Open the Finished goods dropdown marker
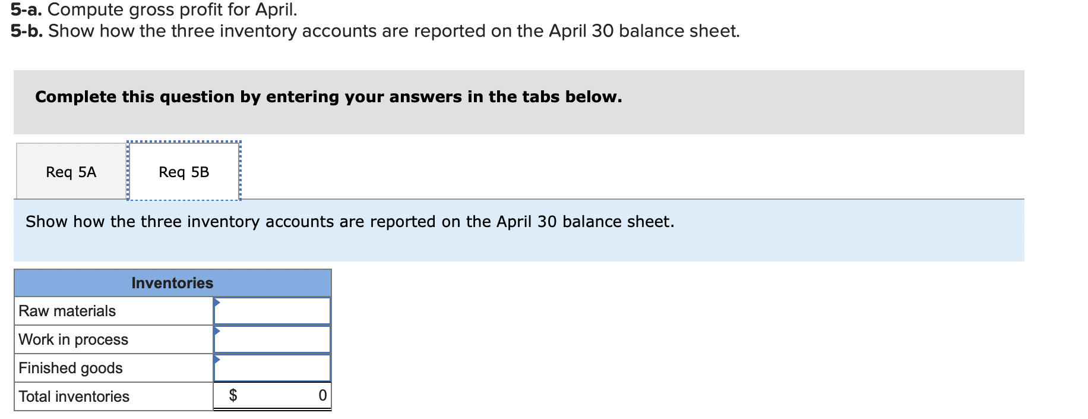 click(217, 358)
